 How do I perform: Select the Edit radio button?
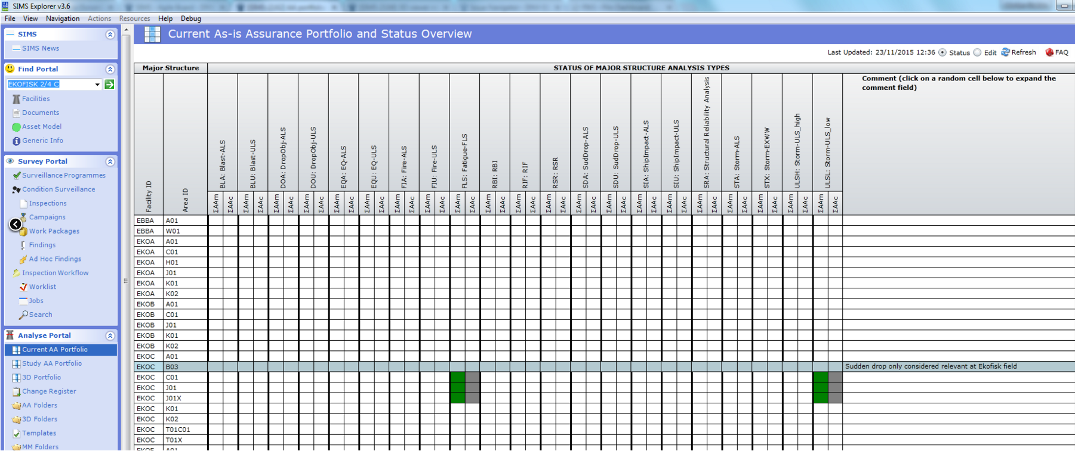click(977, 52)
